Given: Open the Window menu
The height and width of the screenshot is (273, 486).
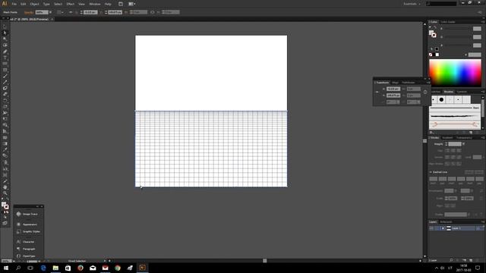Looking at the screenshot, I should click(94, 4).
